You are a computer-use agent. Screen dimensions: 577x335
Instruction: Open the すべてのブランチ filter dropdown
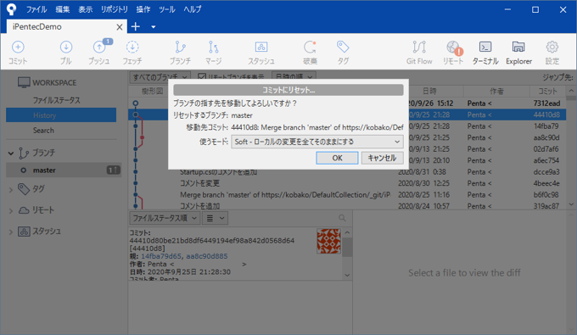(x=160, y=76)
